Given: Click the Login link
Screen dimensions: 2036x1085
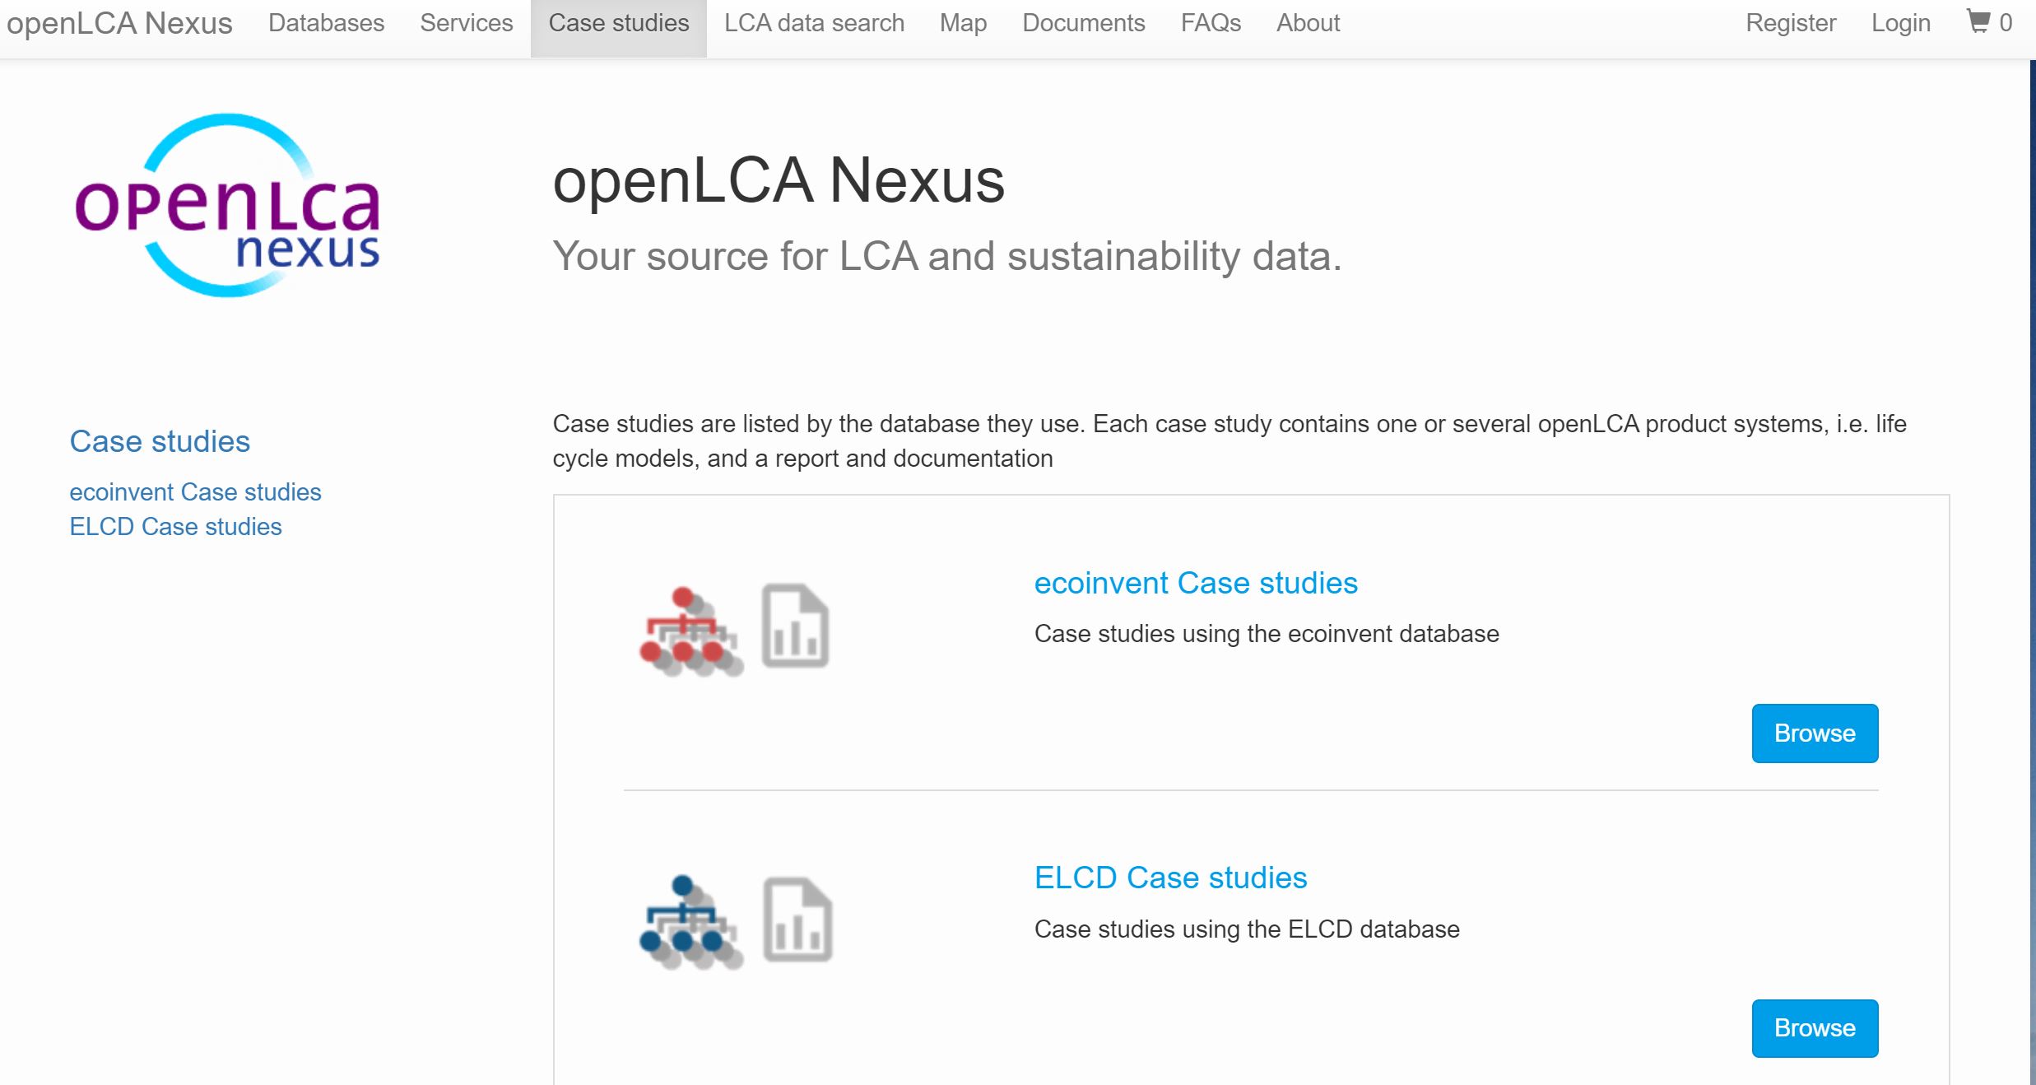Looking at the screenshot, I should click(1900, 23).
